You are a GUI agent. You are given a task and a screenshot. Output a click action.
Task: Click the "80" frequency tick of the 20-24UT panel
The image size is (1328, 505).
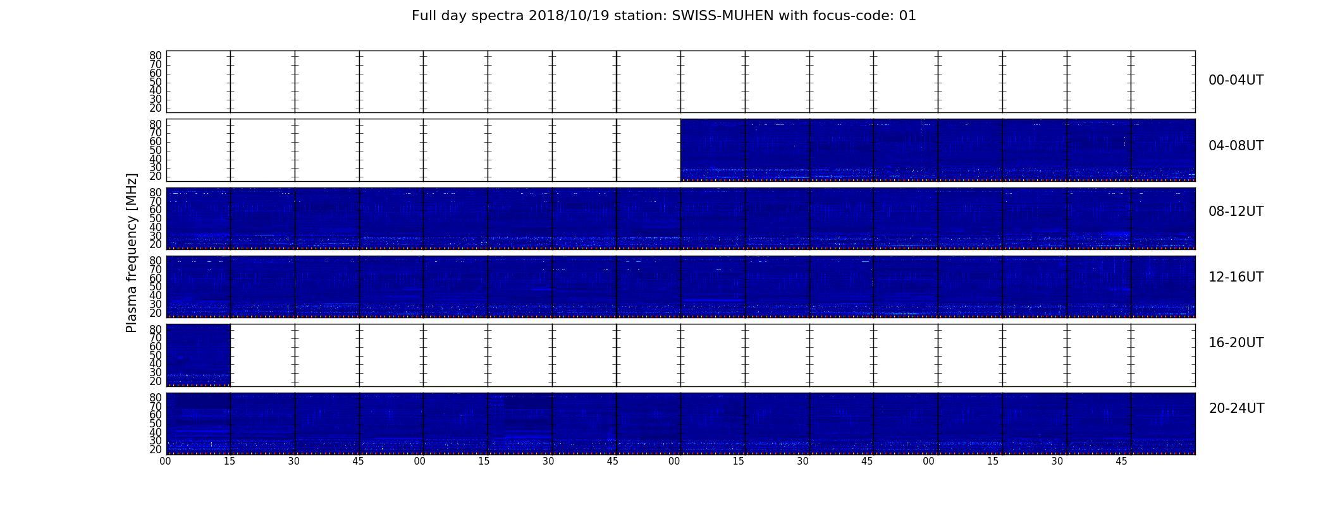[x=156, y=398]
